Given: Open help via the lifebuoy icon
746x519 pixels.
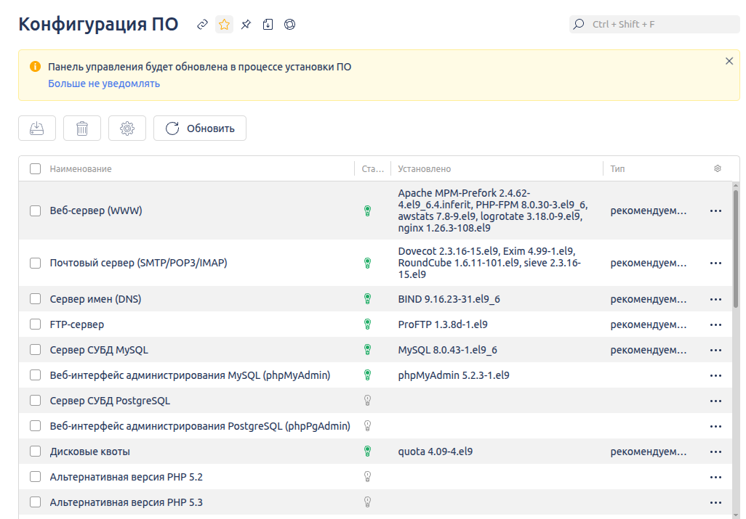Looking at the screenshot, I should pyautogui.click(x=289, y=25).
